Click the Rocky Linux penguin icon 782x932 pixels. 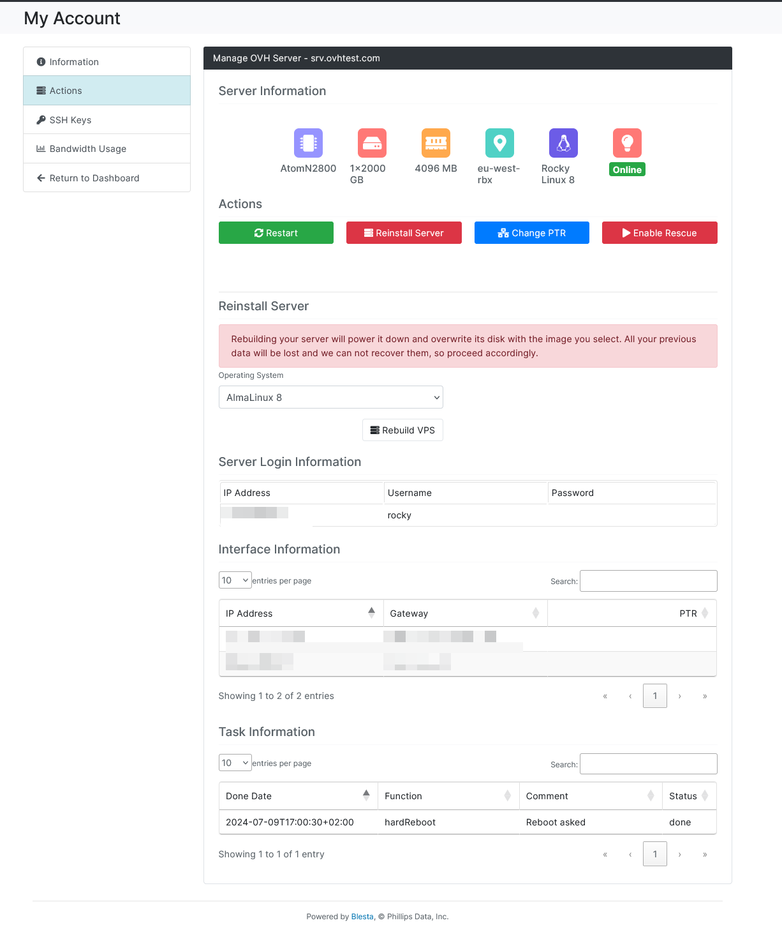[x=563, y=143]
